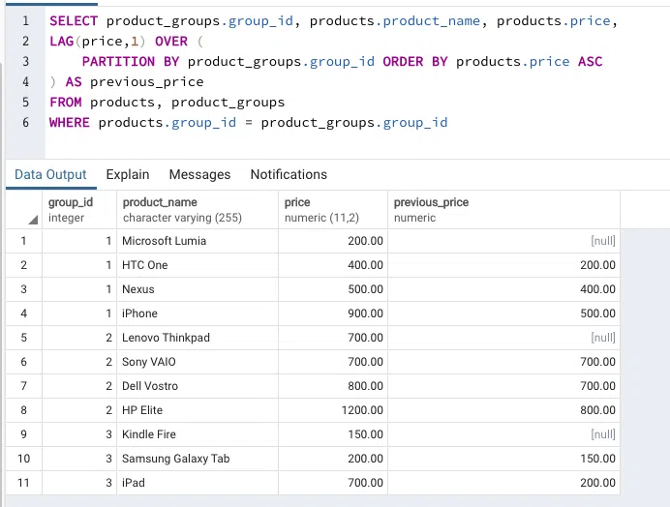Click the Lenovo Thinkpad cell
The image size is (670, 507).
pos(198,338)
